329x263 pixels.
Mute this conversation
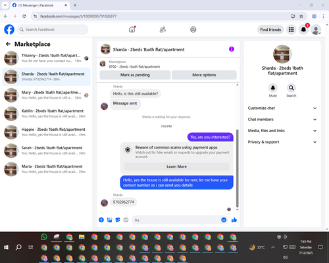click(x=273, y=88)
